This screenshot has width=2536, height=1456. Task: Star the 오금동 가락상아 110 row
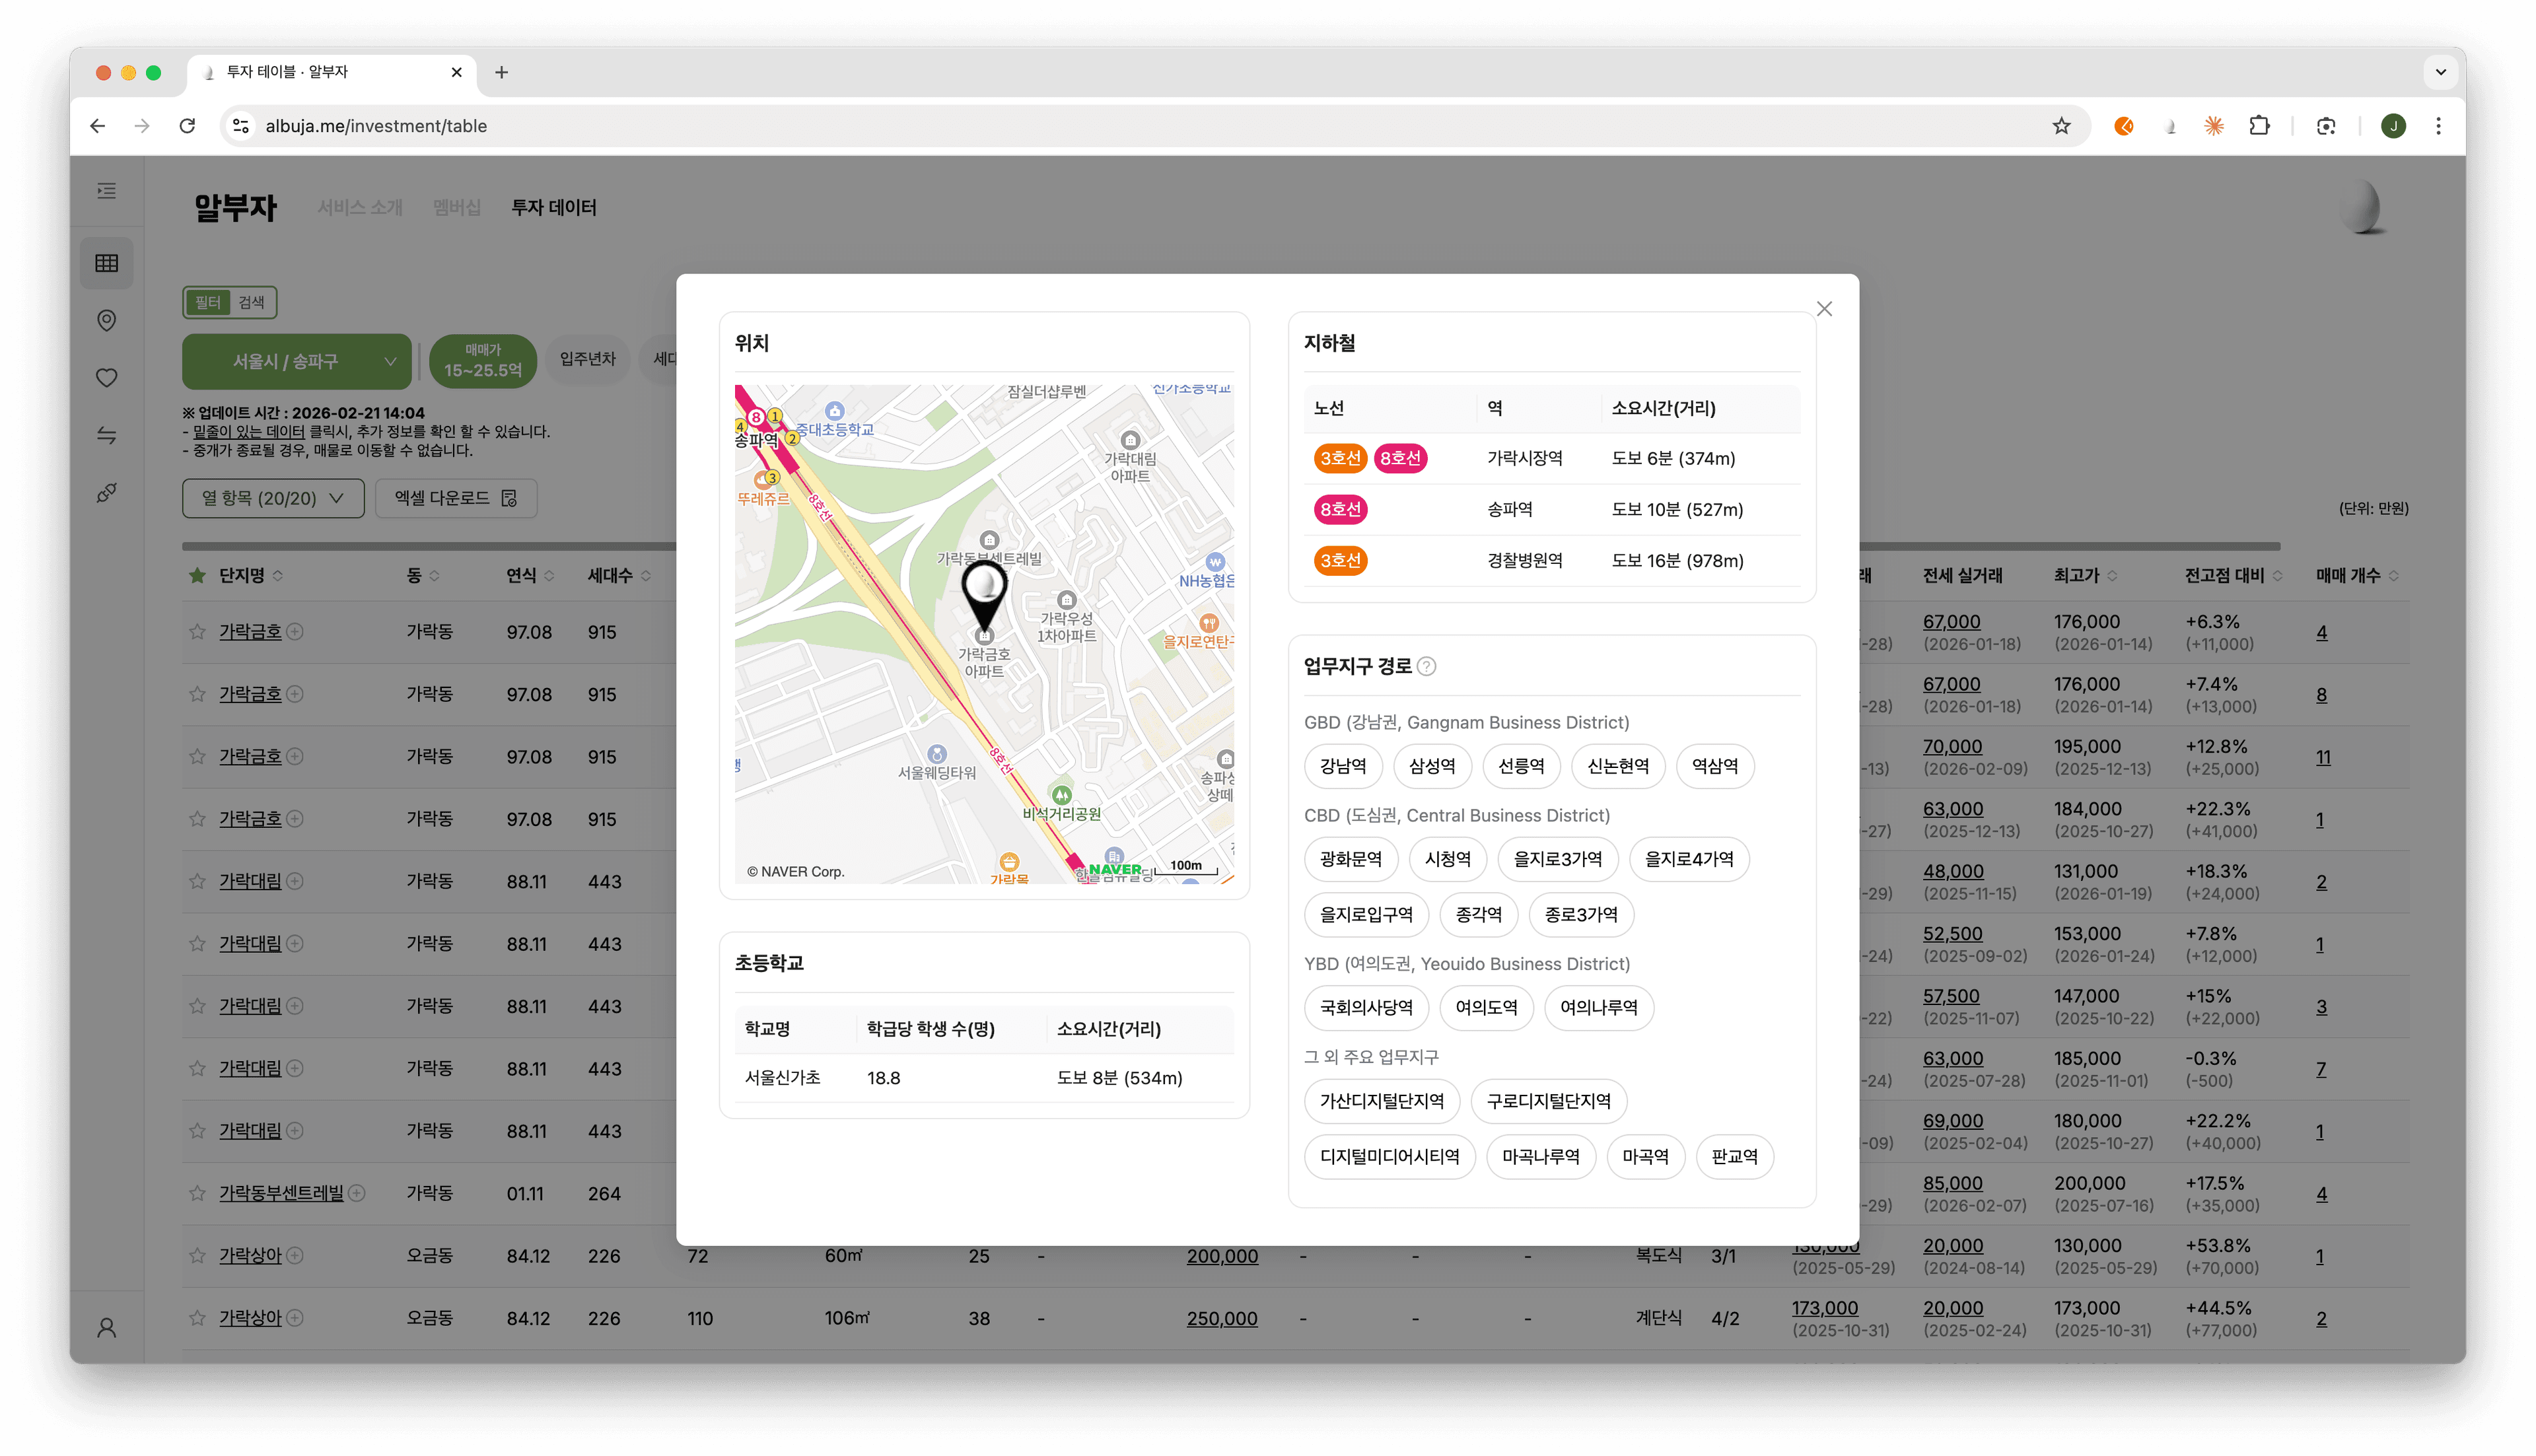click(x=197, y=1318)
